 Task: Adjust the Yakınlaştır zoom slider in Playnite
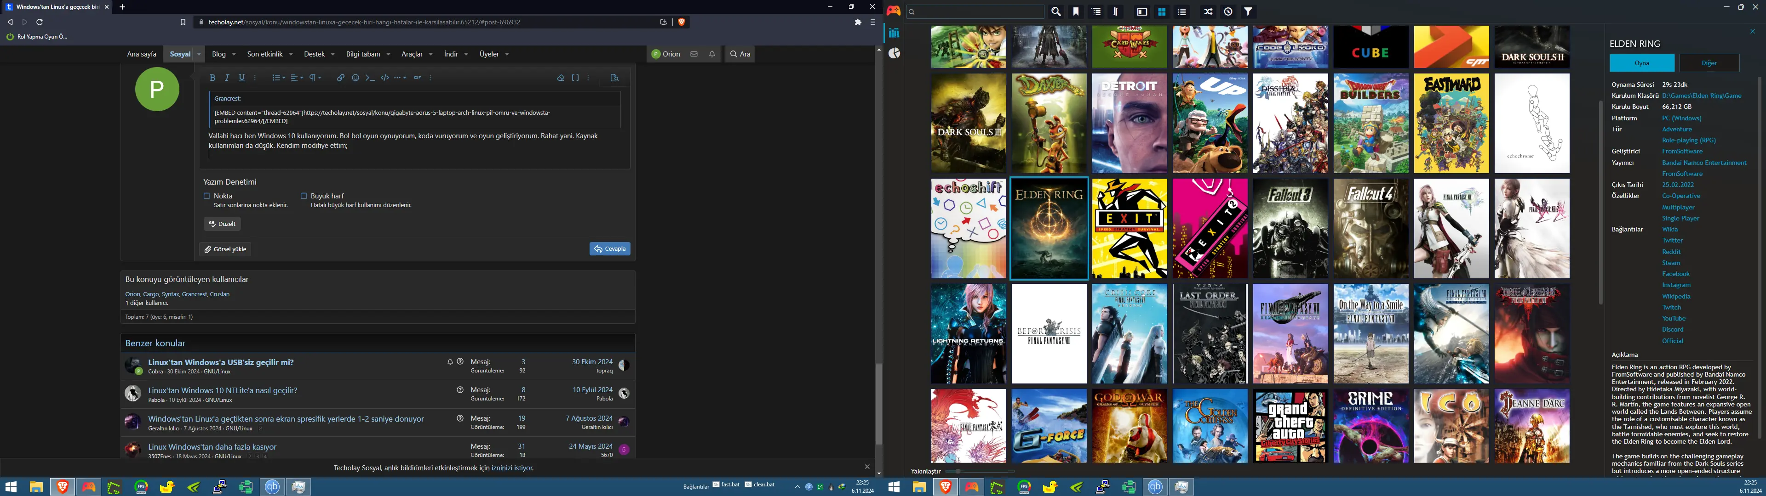(x=980, y=471)
